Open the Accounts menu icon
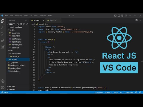143x107 pixels. 3,81
